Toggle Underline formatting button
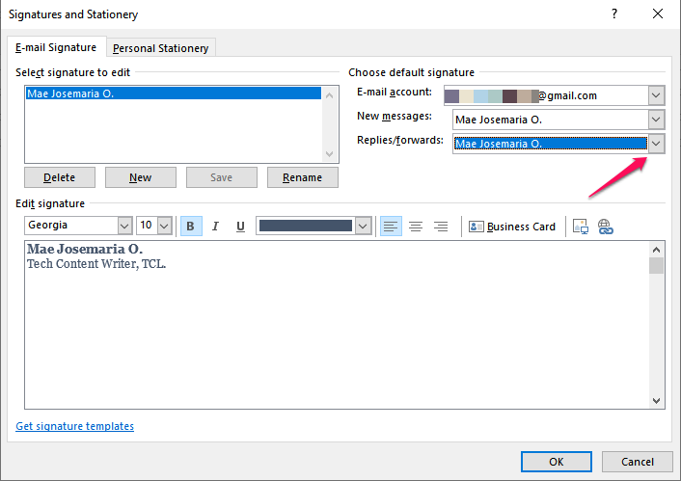This screenshot has width=681, height=481. click(240, 227)
